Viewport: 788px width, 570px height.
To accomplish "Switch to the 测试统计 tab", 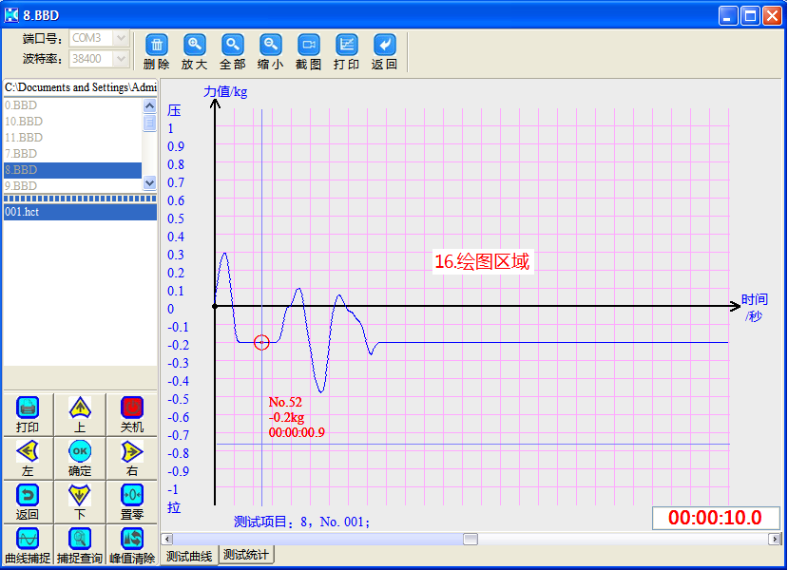I will 246,555.
